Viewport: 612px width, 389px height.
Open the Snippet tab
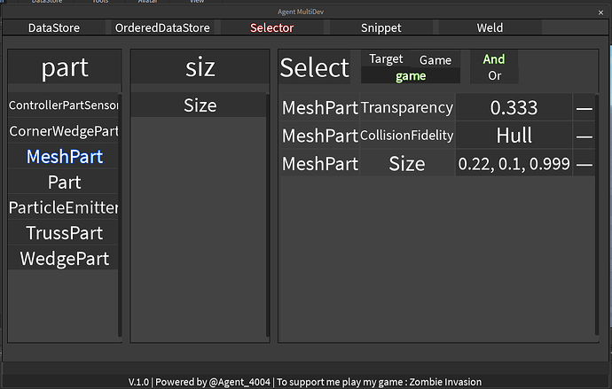pyautogui.click(x=381, y=27)
